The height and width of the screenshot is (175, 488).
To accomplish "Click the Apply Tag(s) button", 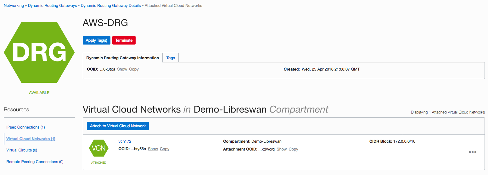I will tap(97, 40).
